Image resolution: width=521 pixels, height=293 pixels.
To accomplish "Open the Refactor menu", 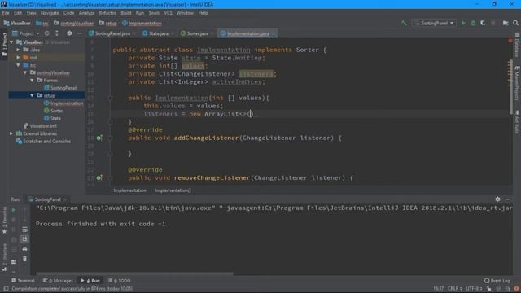I will coord(107,13).
